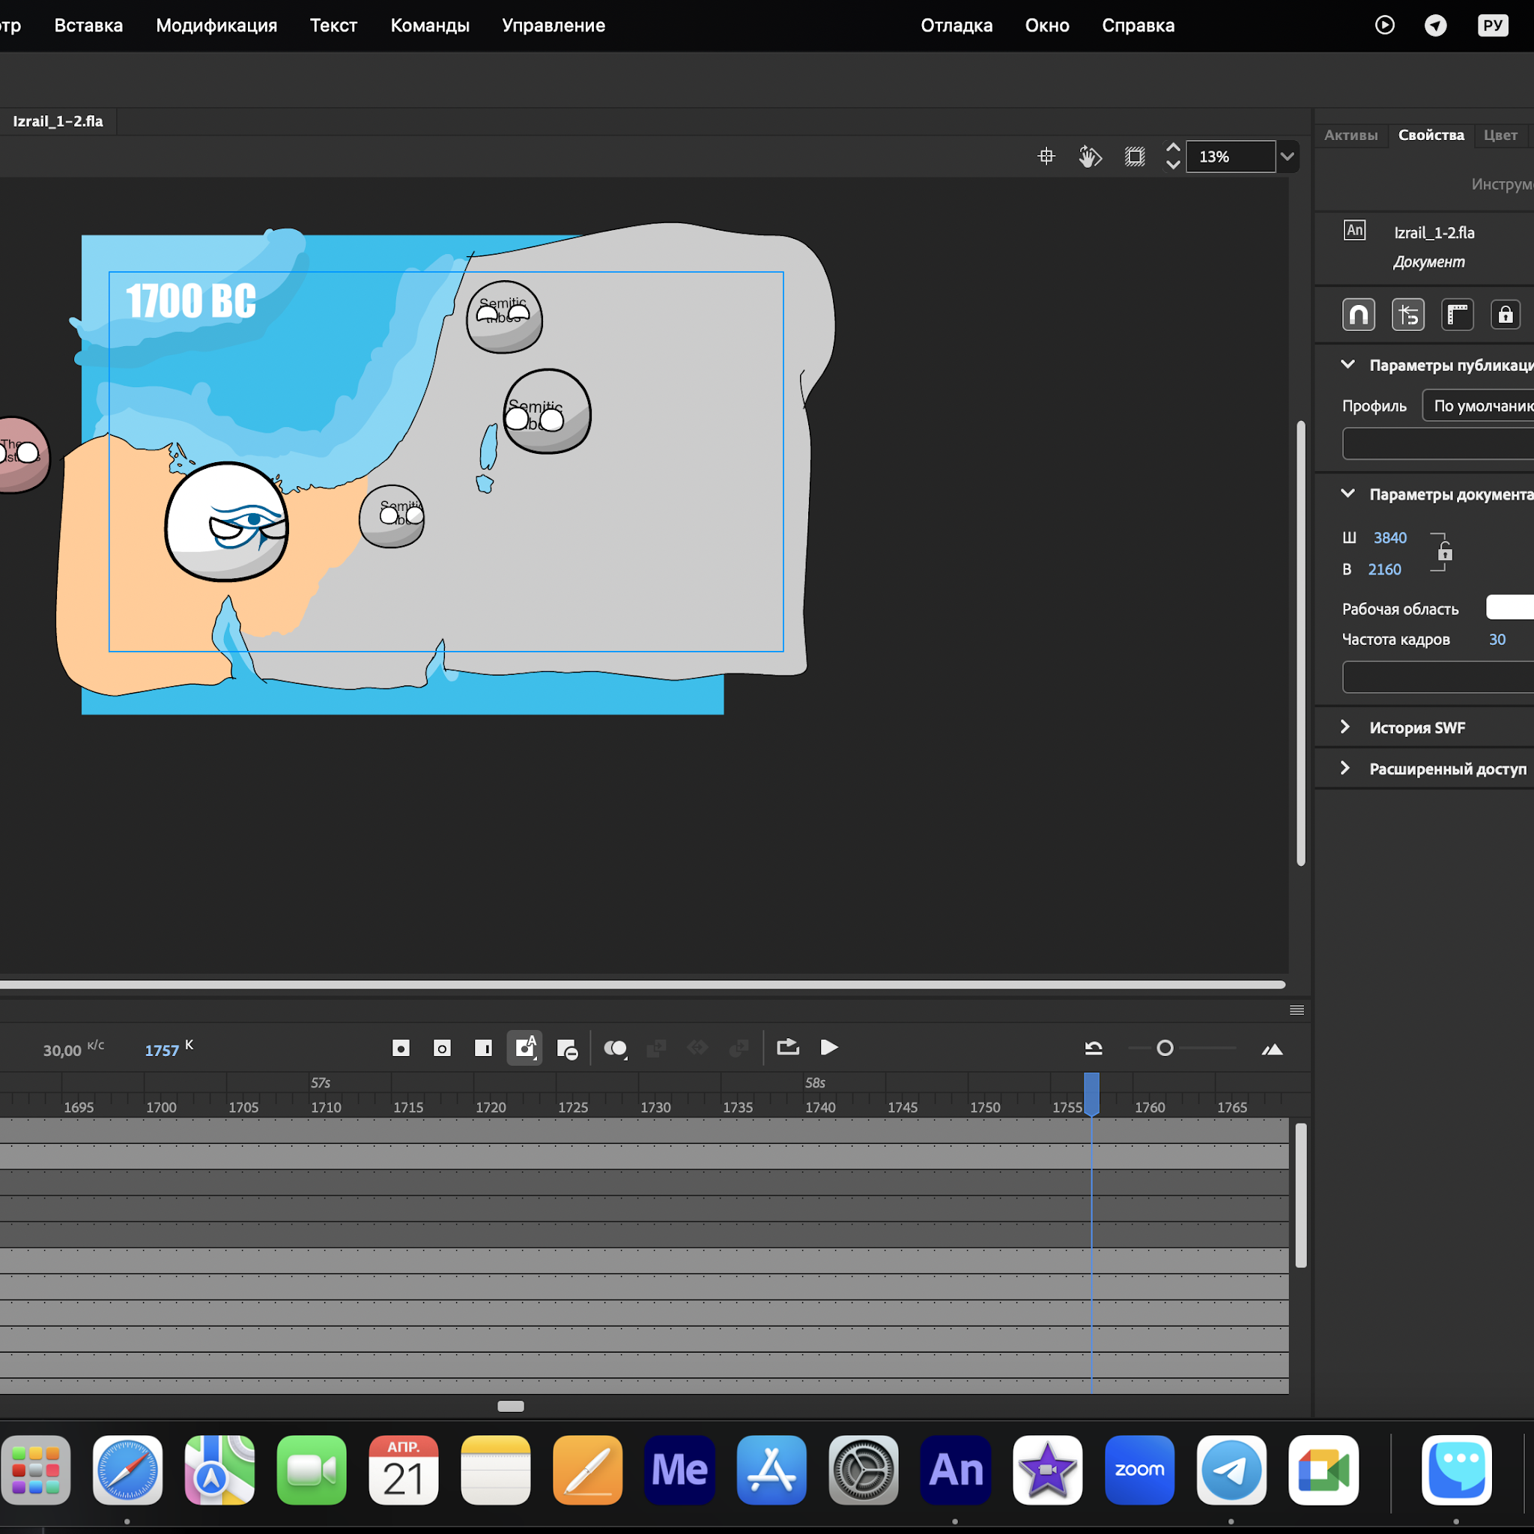Switch to the Цвет panel tab
The height and width of the screenshot is (1534, 1534).
1500,135
